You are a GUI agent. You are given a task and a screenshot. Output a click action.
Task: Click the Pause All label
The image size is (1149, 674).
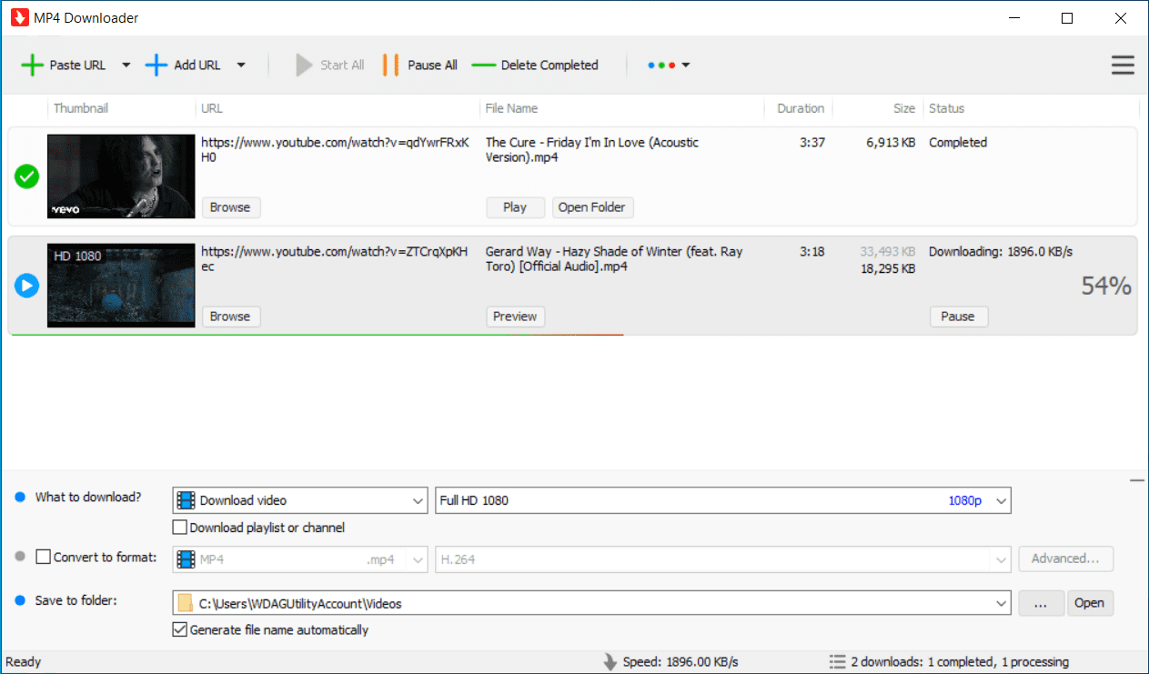(432, 65)
